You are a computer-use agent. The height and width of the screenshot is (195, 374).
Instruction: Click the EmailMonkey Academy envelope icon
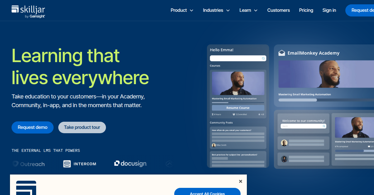(x=282, y=53)
